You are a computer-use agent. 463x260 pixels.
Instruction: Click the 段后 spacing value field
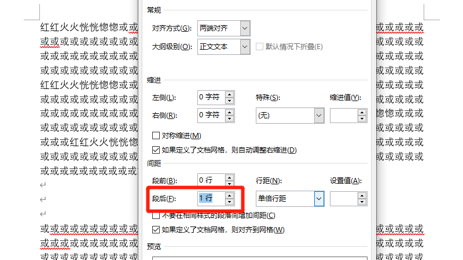(x=211, y=198)
